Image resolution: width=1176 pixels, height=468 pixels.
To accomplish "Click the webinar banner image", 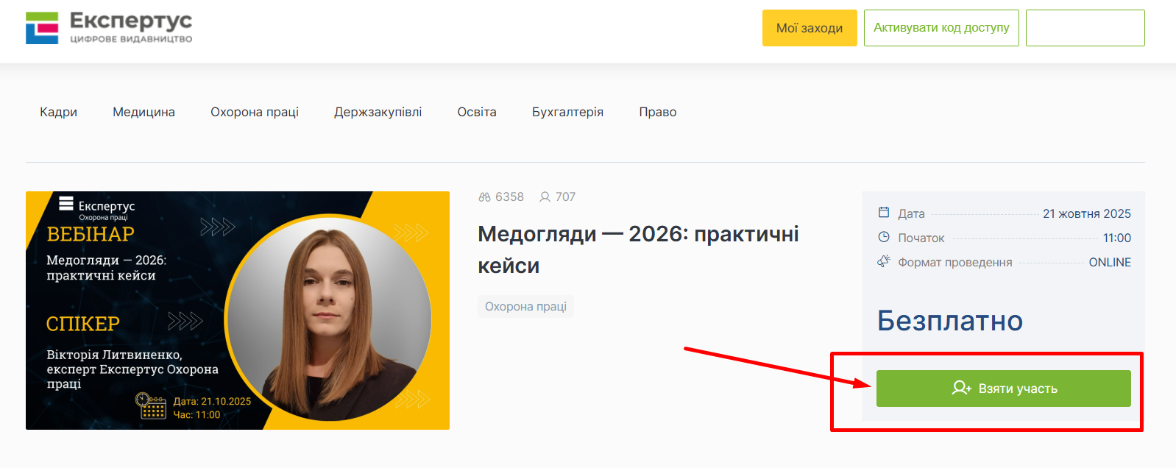I will (237, 310).
